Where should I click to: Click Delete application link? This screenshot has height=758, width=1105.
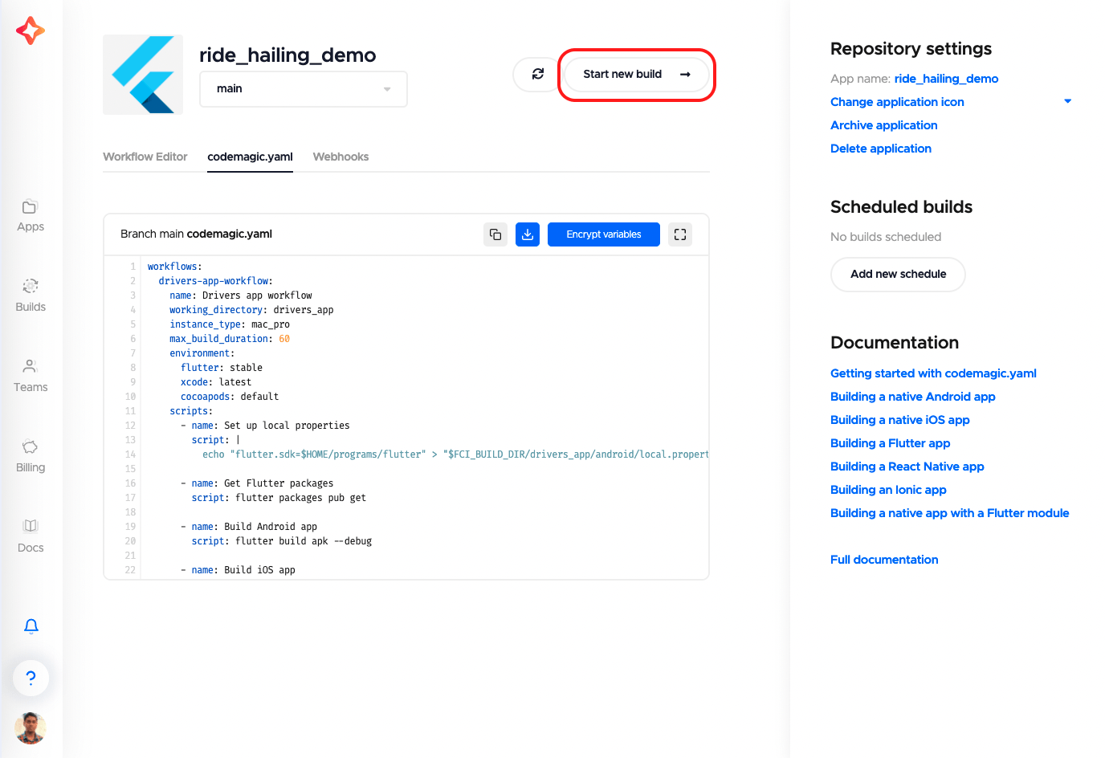click(x=881, y=149)
